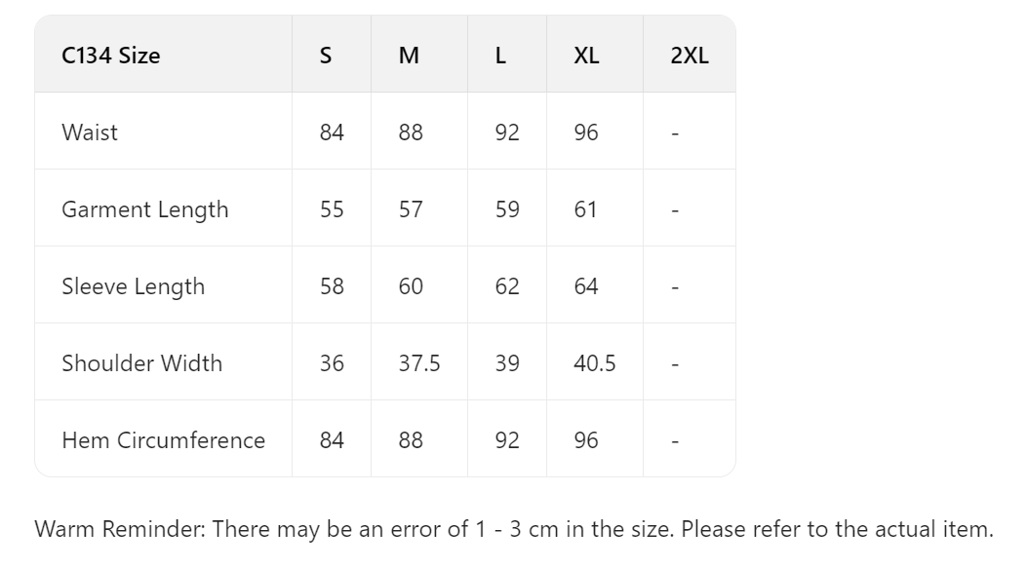Viewport: 1028px width, 568px height.
Task: Click the Warm Reminder note text
Action: [514, 530]
